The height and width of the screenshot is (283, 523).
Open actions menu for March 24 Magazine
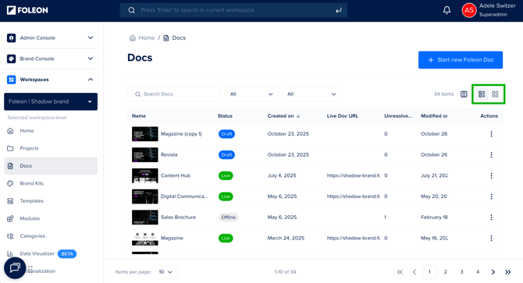point(491,239)
